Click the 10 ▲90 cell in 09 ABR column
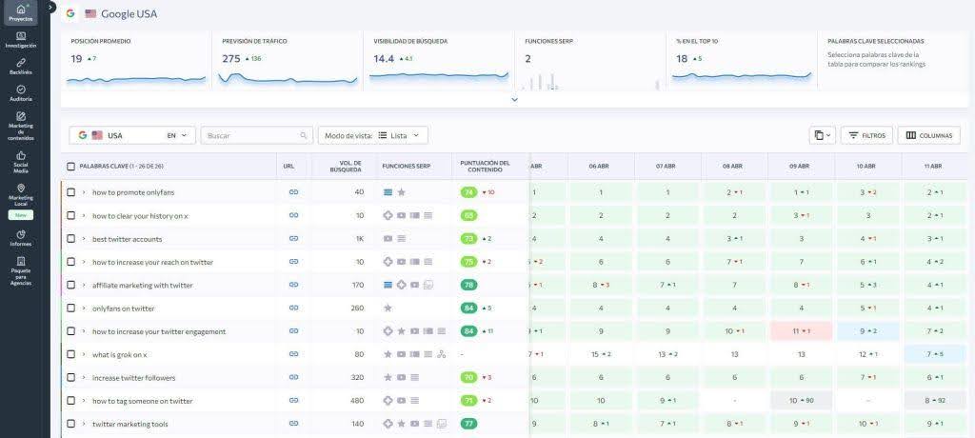The width and height of the screenshot is (975, 438). coord(801,401)
